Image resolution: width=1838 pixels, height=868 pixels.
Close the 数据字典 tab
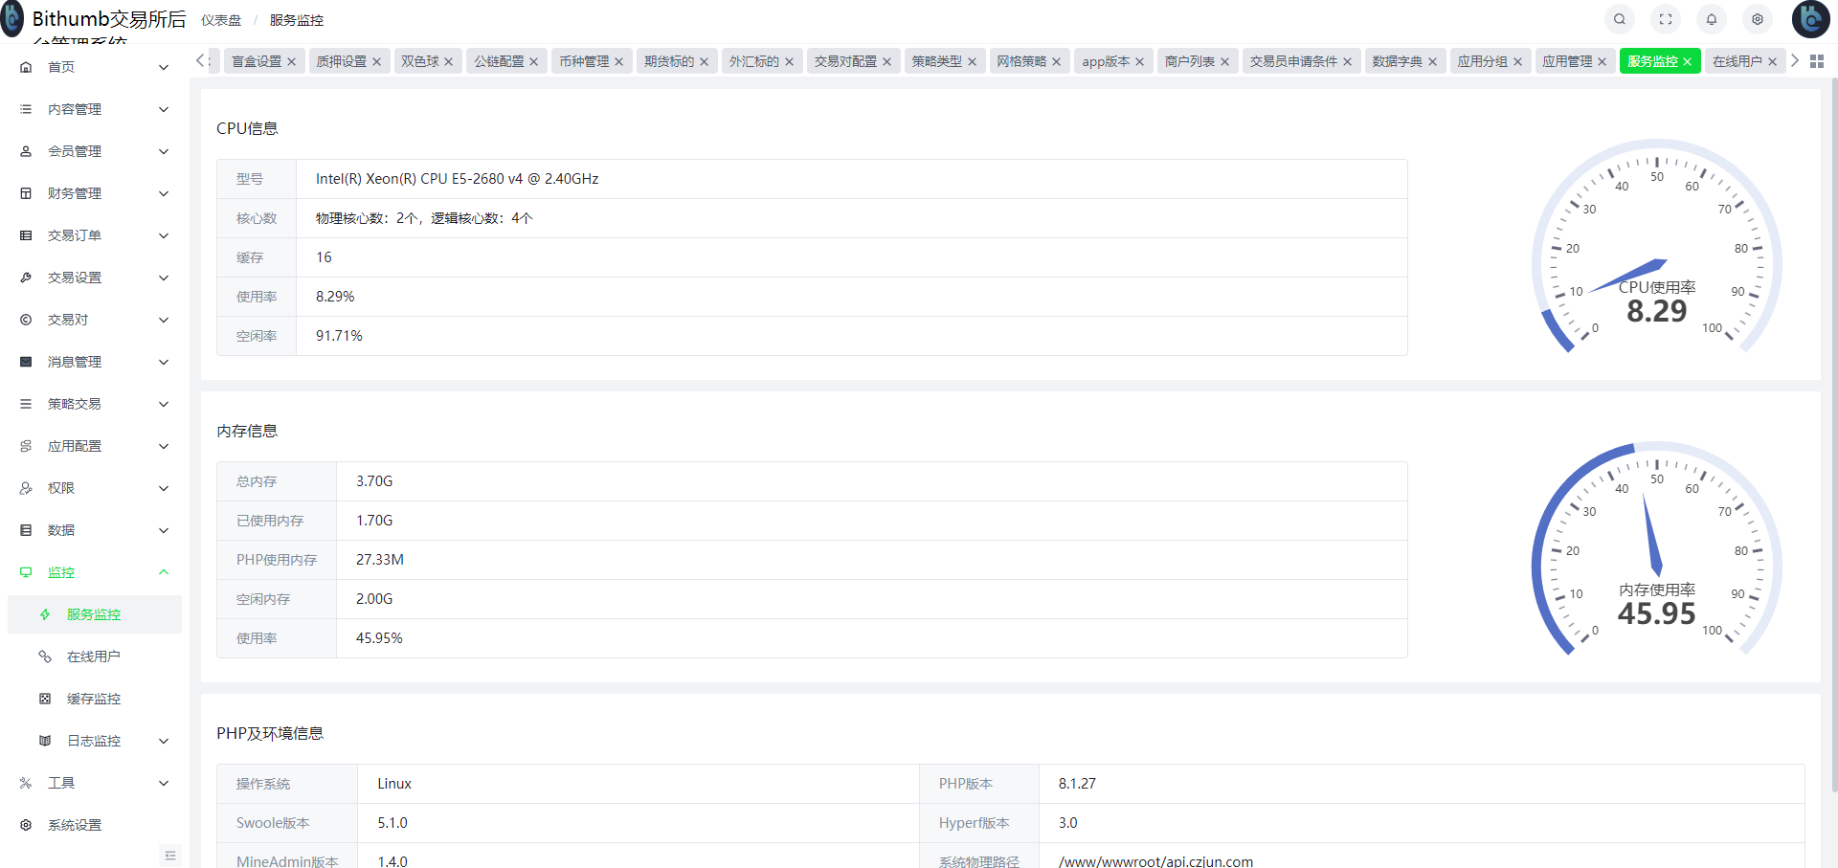click(1433, 61)
